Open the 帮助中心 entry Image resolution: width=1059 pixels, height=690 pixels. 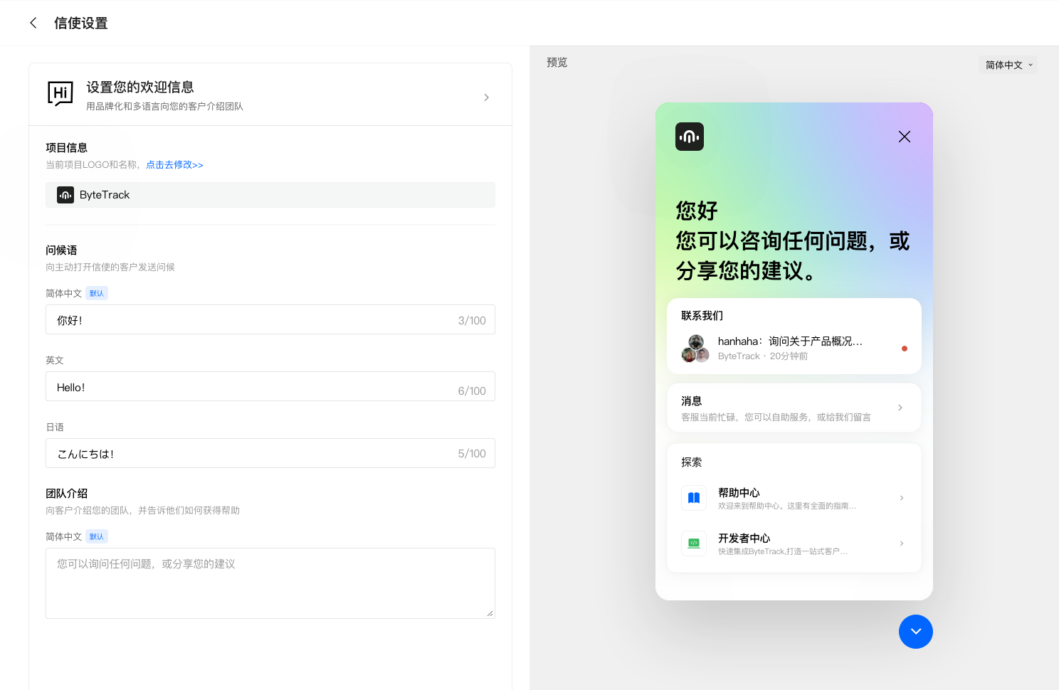pyautogui.click(x=794, y=498)
